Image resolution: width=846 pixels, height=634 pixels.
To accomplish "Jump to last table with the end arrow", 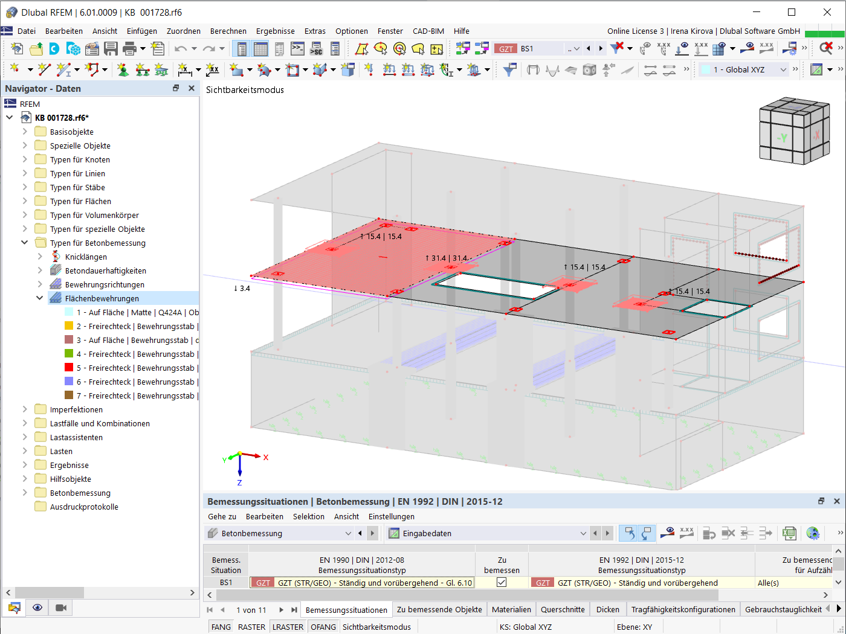I will [294, 610].
